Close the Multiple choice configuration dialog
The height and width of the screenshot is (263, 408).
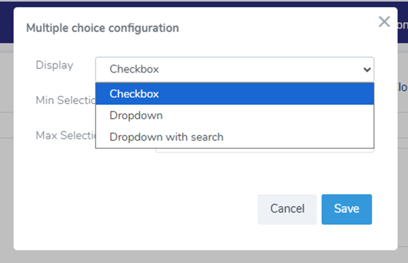[x=384, y=22]
